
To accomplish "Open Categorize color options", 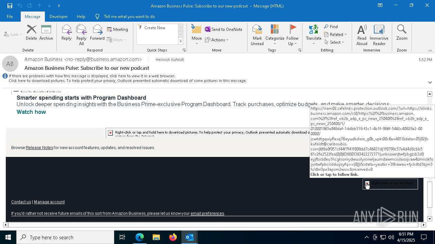I will point(275,35).
